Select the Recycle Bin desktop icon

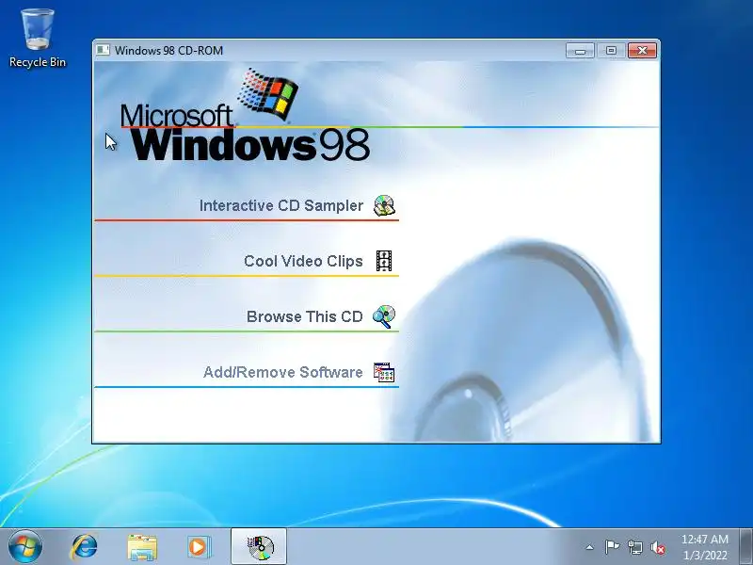tap(38, 39)
